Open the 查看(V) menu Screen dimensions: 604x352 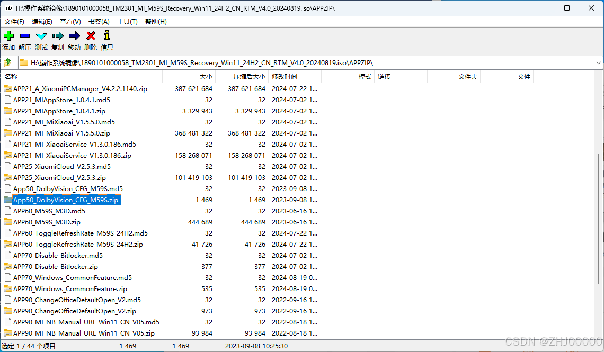[x=70, y=22]
